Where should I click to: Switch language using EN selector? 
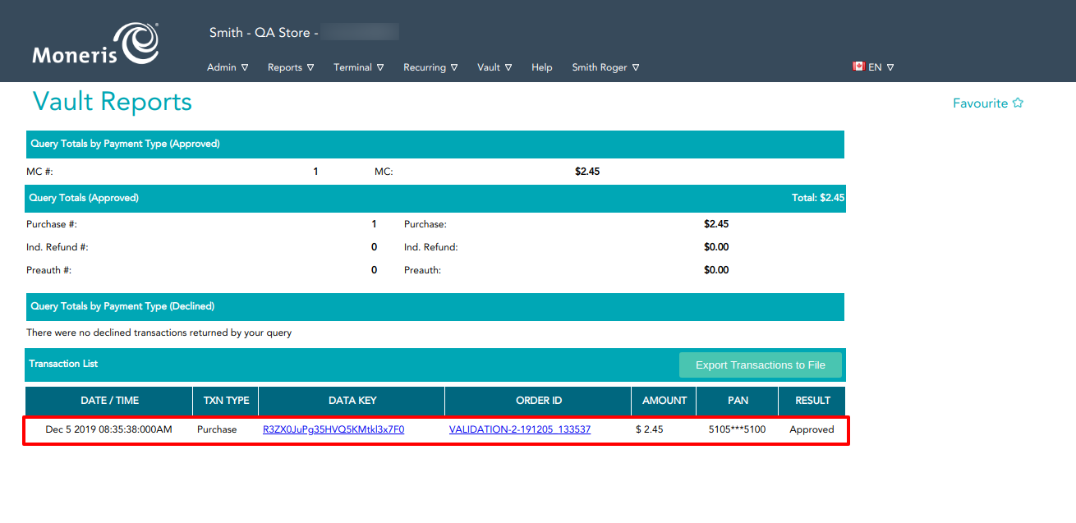tap(881, 67)
